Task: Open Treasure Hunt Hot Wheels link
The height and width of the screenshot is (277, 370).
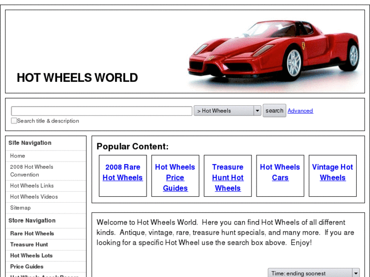Action: [227, 177]
